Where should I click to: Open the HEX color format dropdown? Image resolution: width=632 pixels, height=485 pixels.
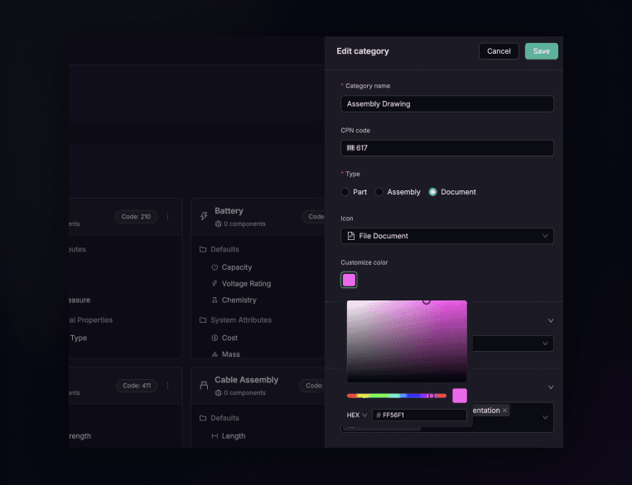tap(357, 415)
